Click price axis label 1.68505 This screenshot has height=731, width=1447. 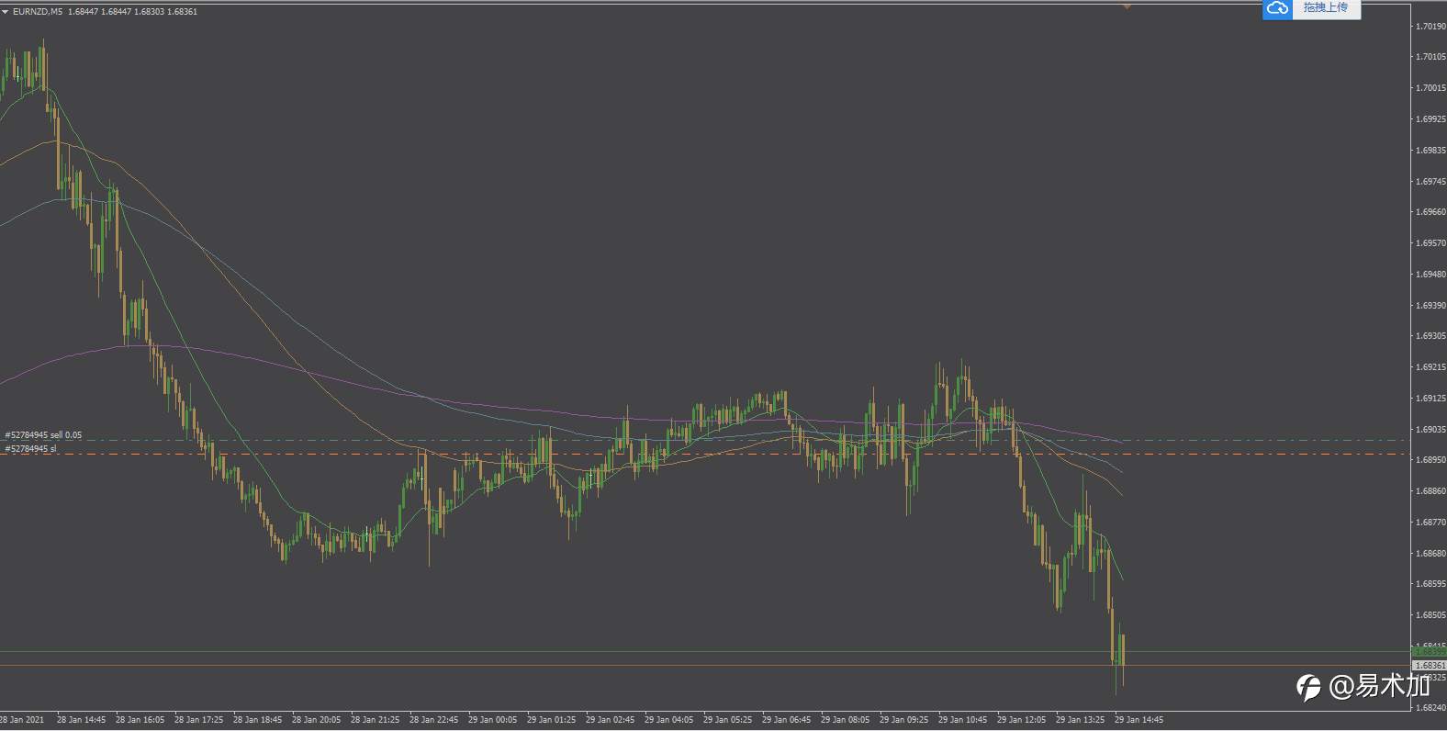[x=1430, y=615]
